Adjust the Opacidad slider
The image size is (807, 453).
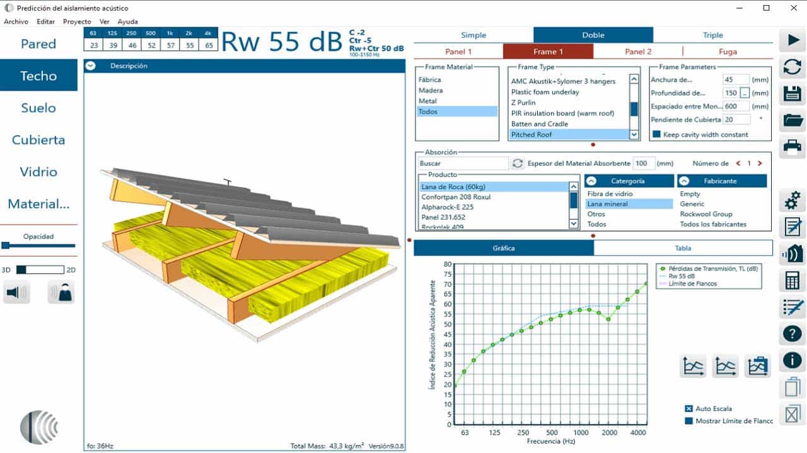(x=6, y=246)
